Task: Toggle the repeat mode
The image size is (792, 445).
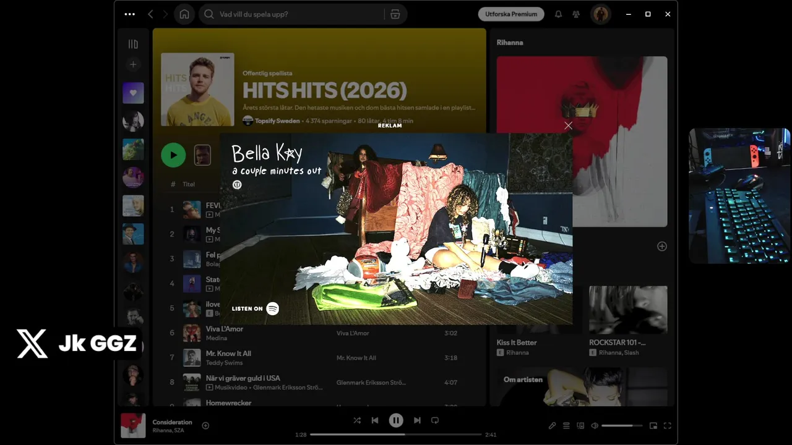Action: point(435,420)
